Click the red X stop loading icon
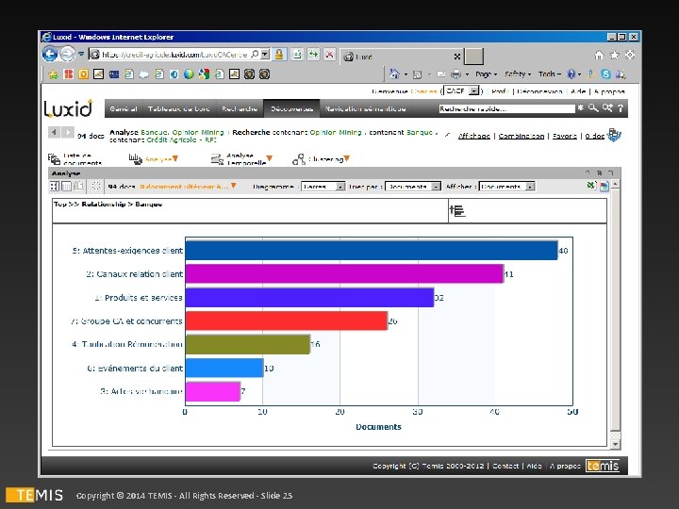This screenshot has width=679, height=509. (329, 55)
